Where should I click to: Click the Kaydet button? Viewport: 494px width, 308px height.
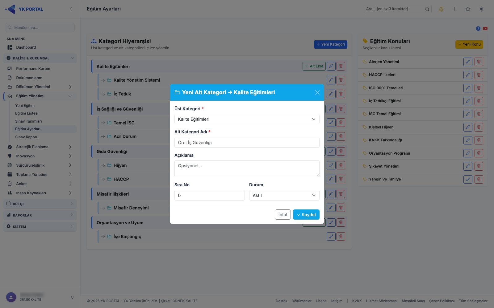[306, 215]
